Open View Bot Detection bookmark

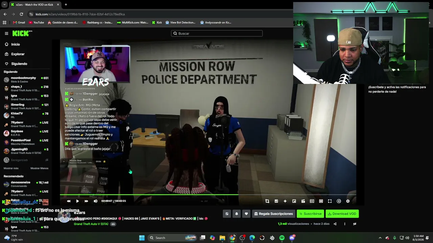point(180,23)
